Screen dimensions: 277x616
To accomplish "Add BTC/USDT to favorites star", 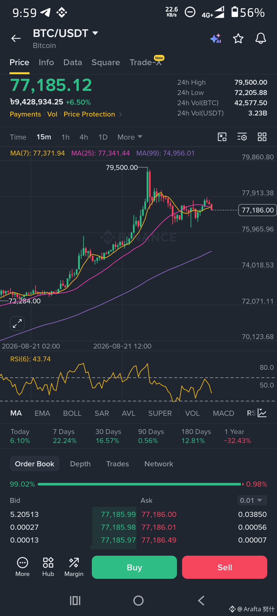I will click(x=238, y=38).
